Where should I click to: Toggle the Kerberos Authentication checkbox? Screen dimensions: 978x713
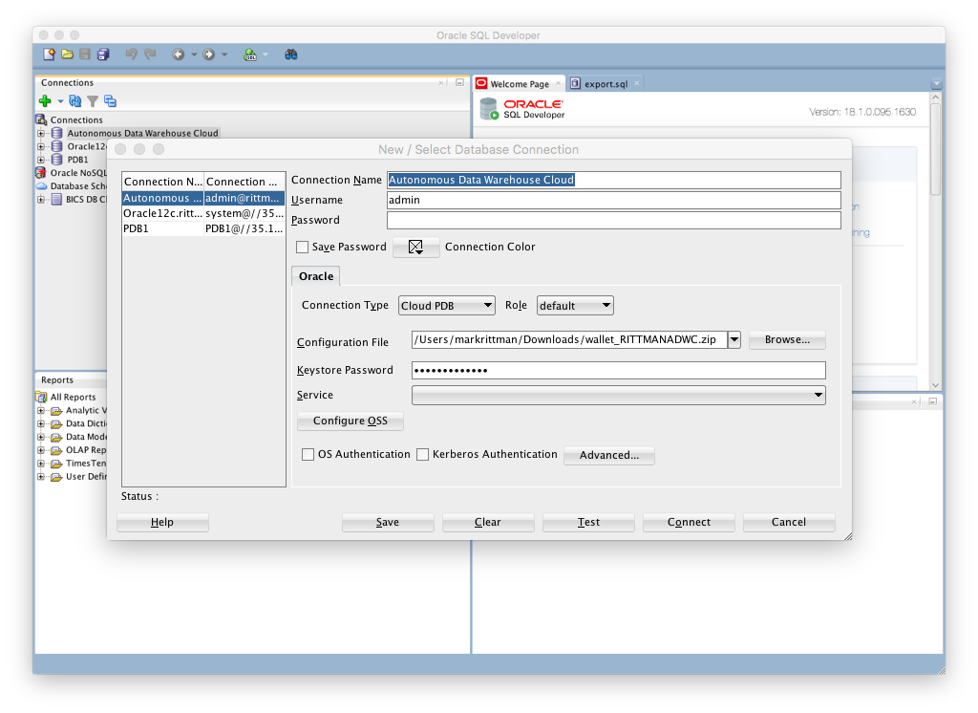click(423, 455)
